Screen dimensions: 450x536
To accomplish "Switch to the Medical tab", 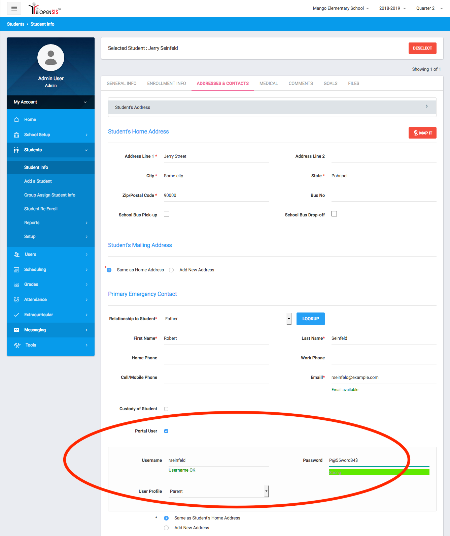I will point(269,83).
